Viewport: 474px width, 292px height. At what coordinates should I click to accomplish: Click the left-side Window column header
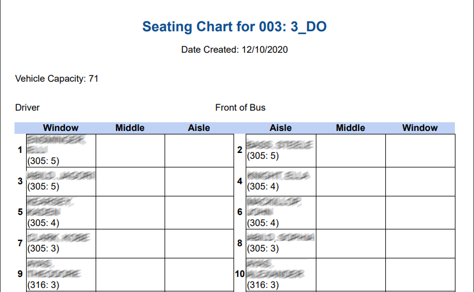pyautogui.click(x=60, y=128)
